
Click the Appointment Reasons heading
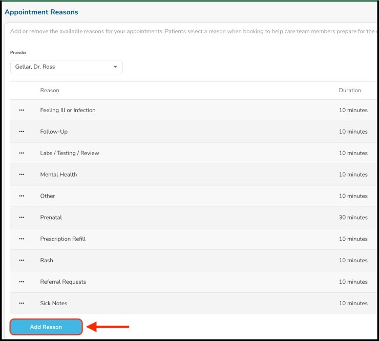click(x=41, y=12)
